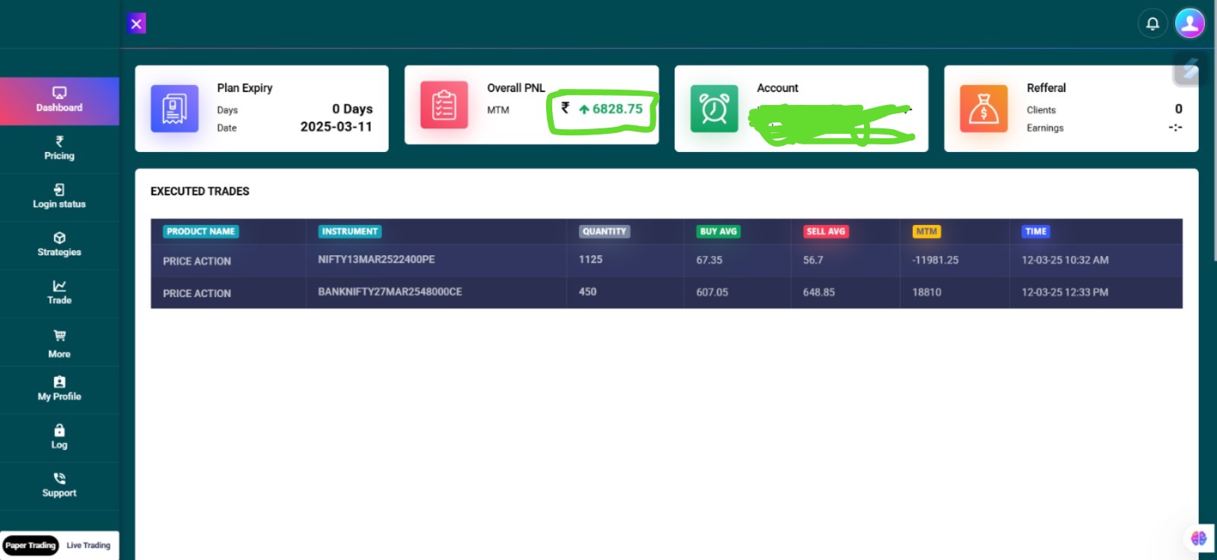1217x560 pixels.
Task: Navigate to the Trade section
Action: 59,293
